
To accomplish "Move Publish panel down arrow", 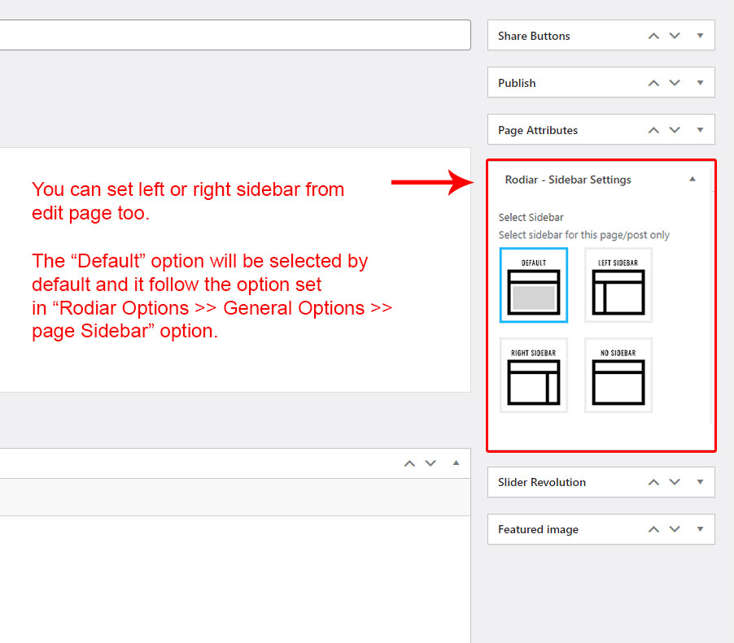I will [x=675, y=83].
